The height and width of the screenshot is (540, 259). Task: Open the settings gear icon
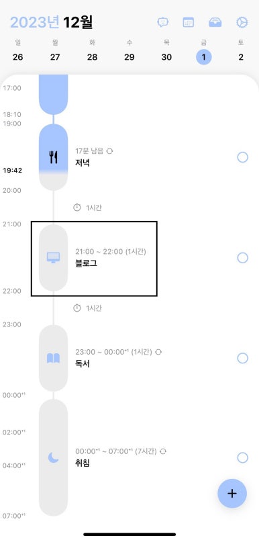click(242, 22)
